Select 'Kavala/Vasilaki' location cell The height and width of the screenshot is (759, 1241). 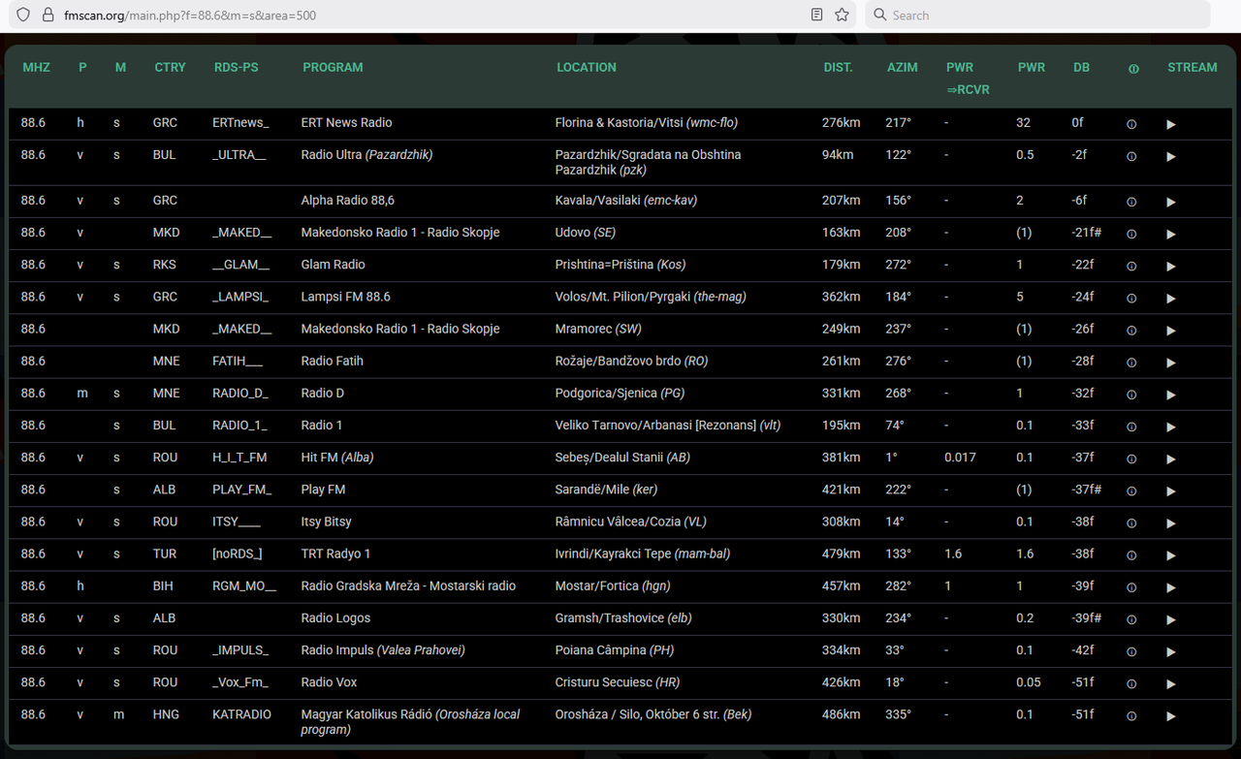pos(626,201)
